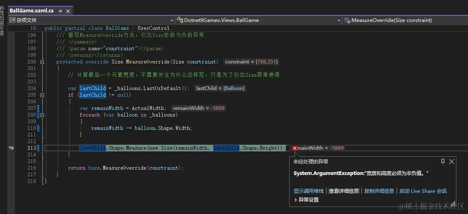Click _balloons.LastOrDefault() on line 204
The height and width of the screenshot is (214, 468).
(151, 88)
